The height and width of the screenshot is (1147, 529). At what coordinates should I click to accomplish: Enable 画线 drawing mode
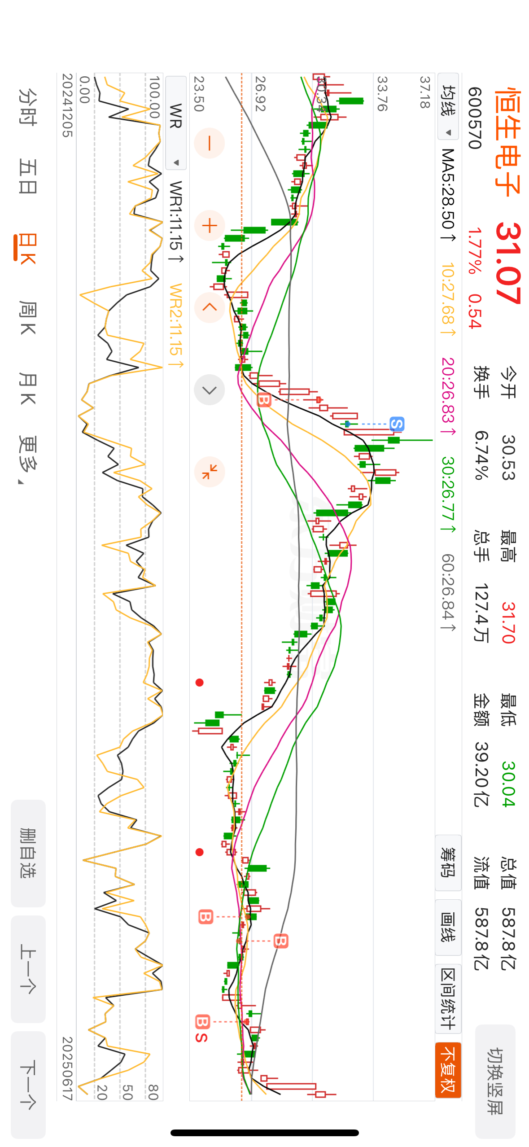pos(448,927)
